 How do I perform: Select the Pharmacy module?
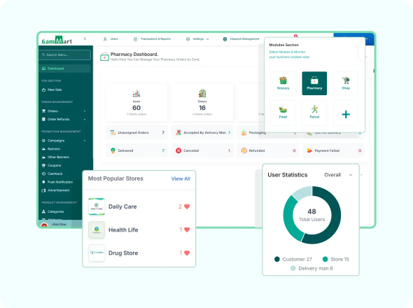pyautogui.click(x=314, y=83)
